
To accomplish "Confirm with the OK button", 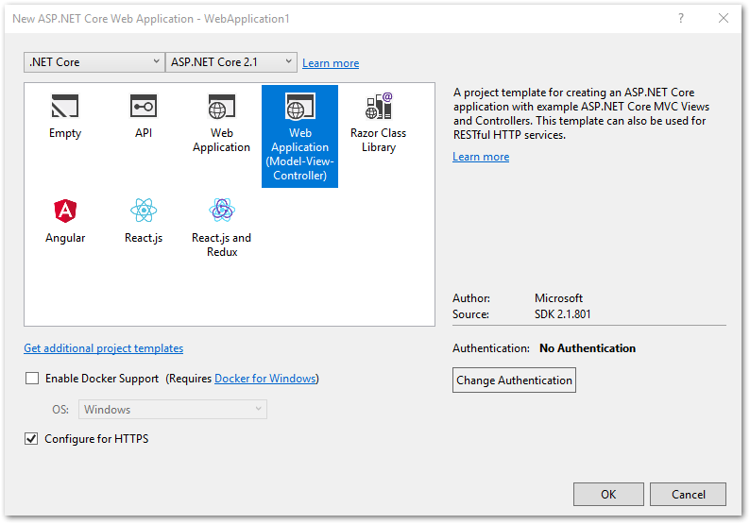I will coord(608,494).
